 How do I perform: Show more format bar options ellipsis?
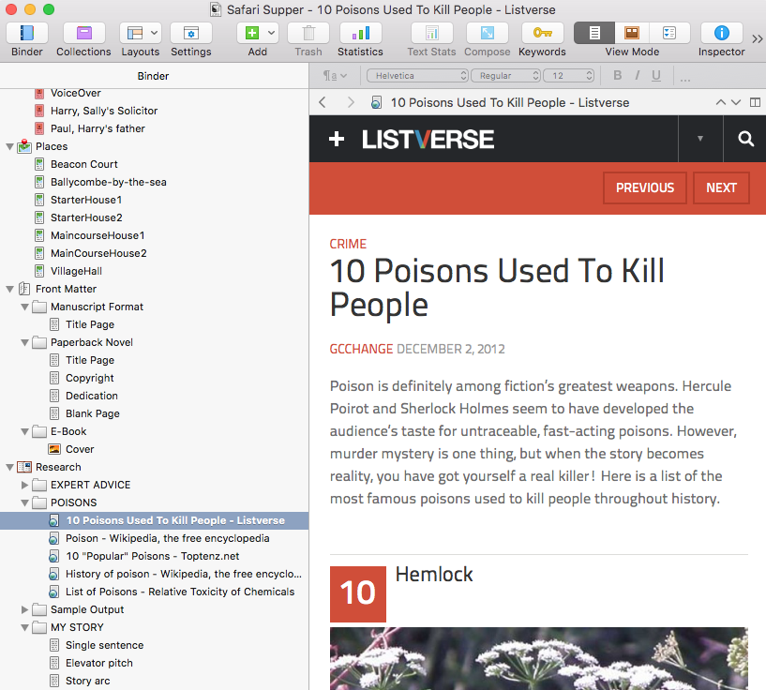[x=685, y=78]
